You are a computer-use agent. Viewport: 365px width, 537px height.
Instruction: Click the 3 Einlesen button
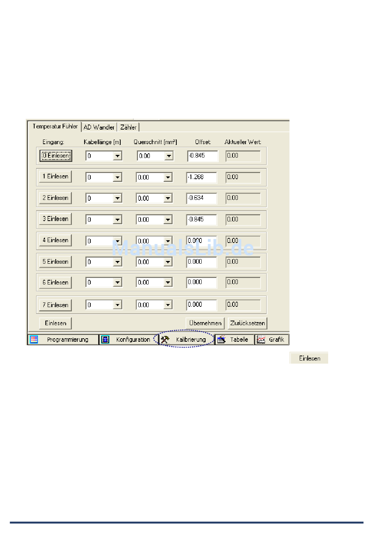(55, 219)
